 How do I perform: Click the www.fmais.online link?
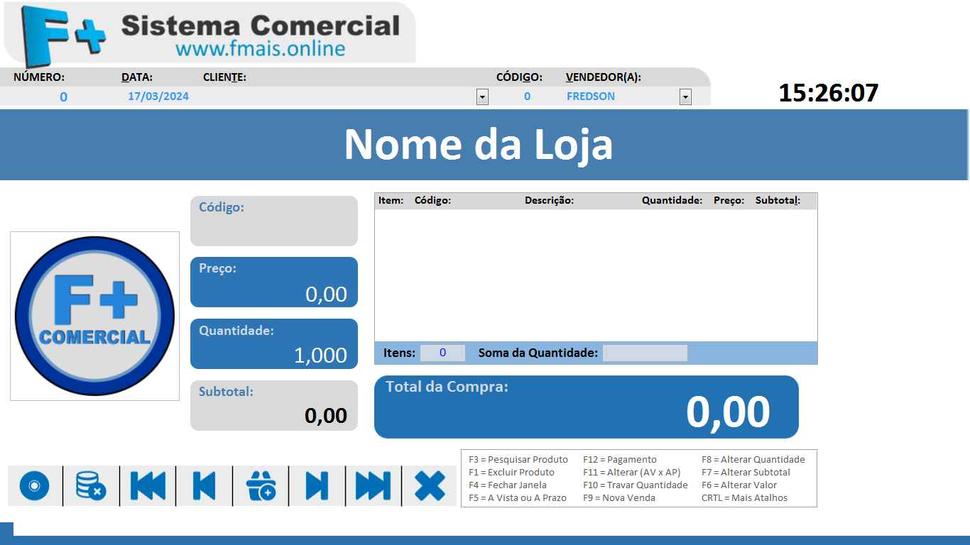coord(260,49)
